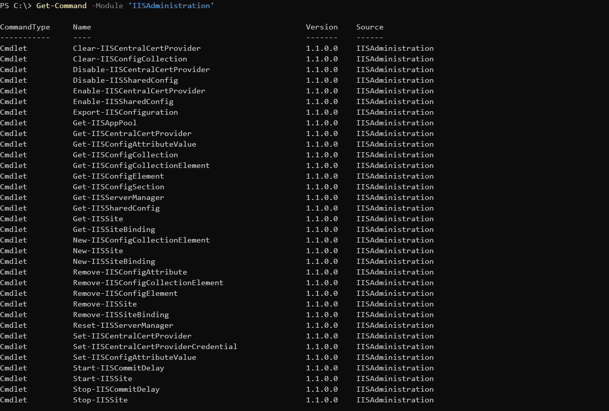
Task: Select Export-IISConfiguration cmdlet name
Action: pos(125,112)
